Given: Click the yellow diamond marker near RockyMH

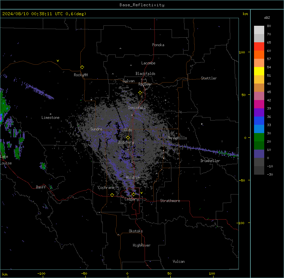Looking at the screenshot, I should point(82,67).
